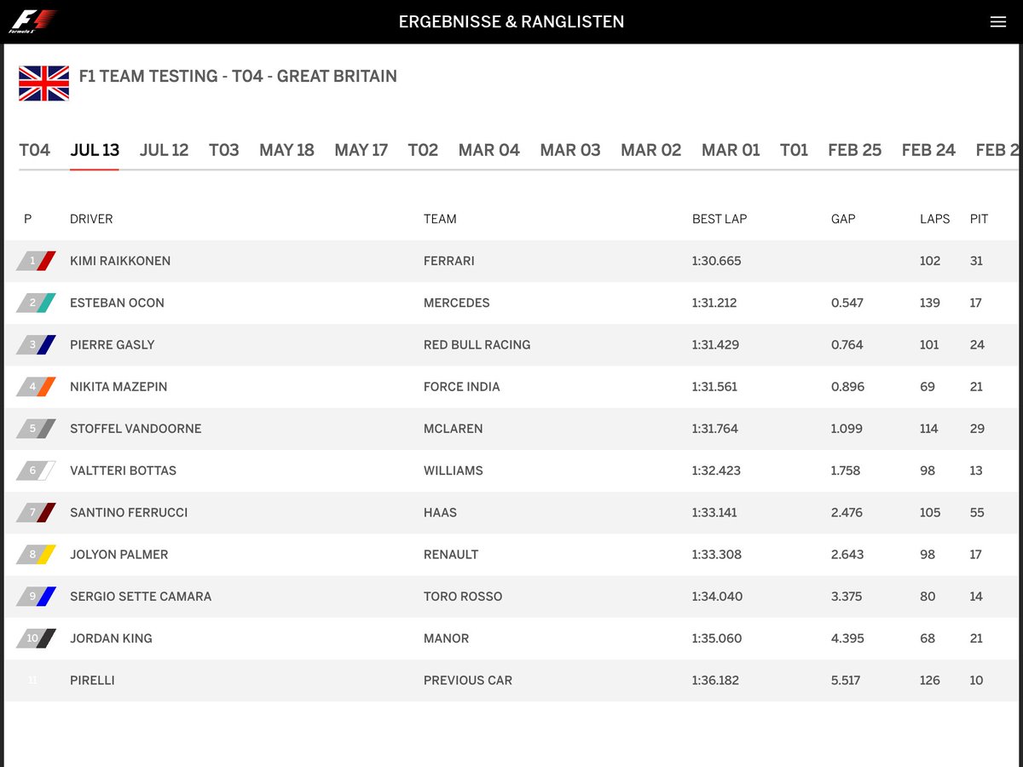Select the Pirelli Previous Car row
The width and height of the screenshot is (1023, 767).
tap(511, 680)
